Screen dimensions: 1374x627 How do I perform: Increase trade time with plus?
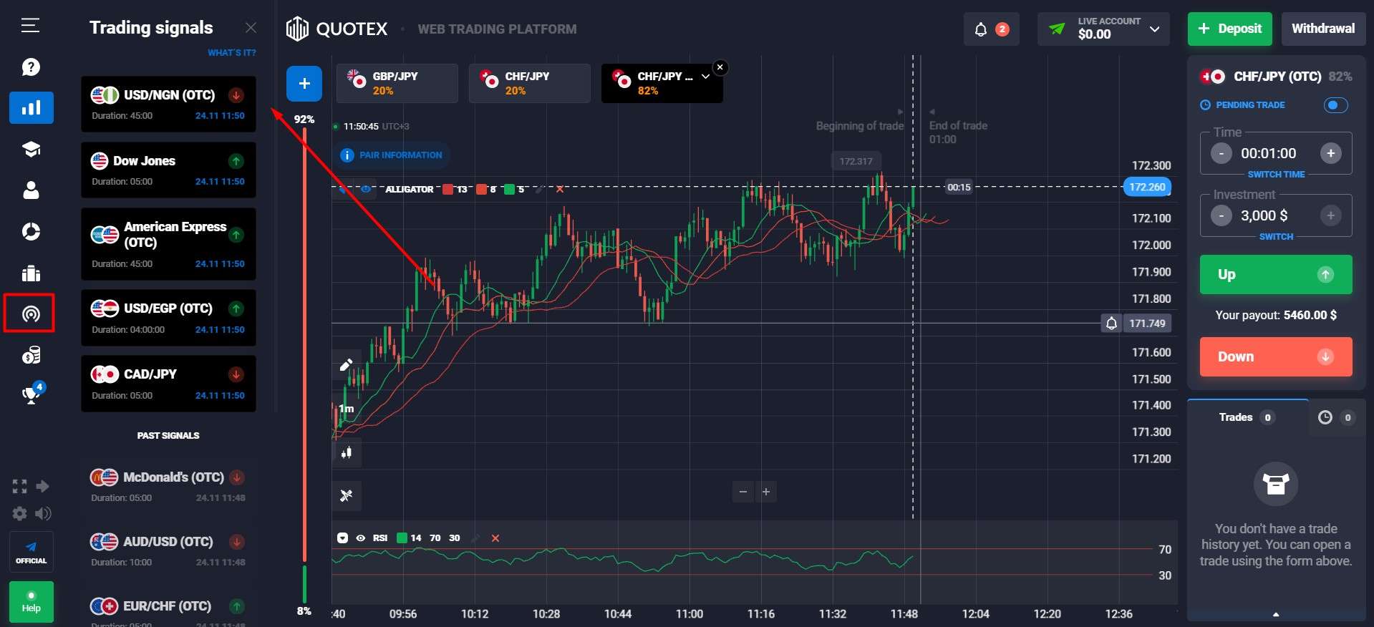click(1330, 153)
